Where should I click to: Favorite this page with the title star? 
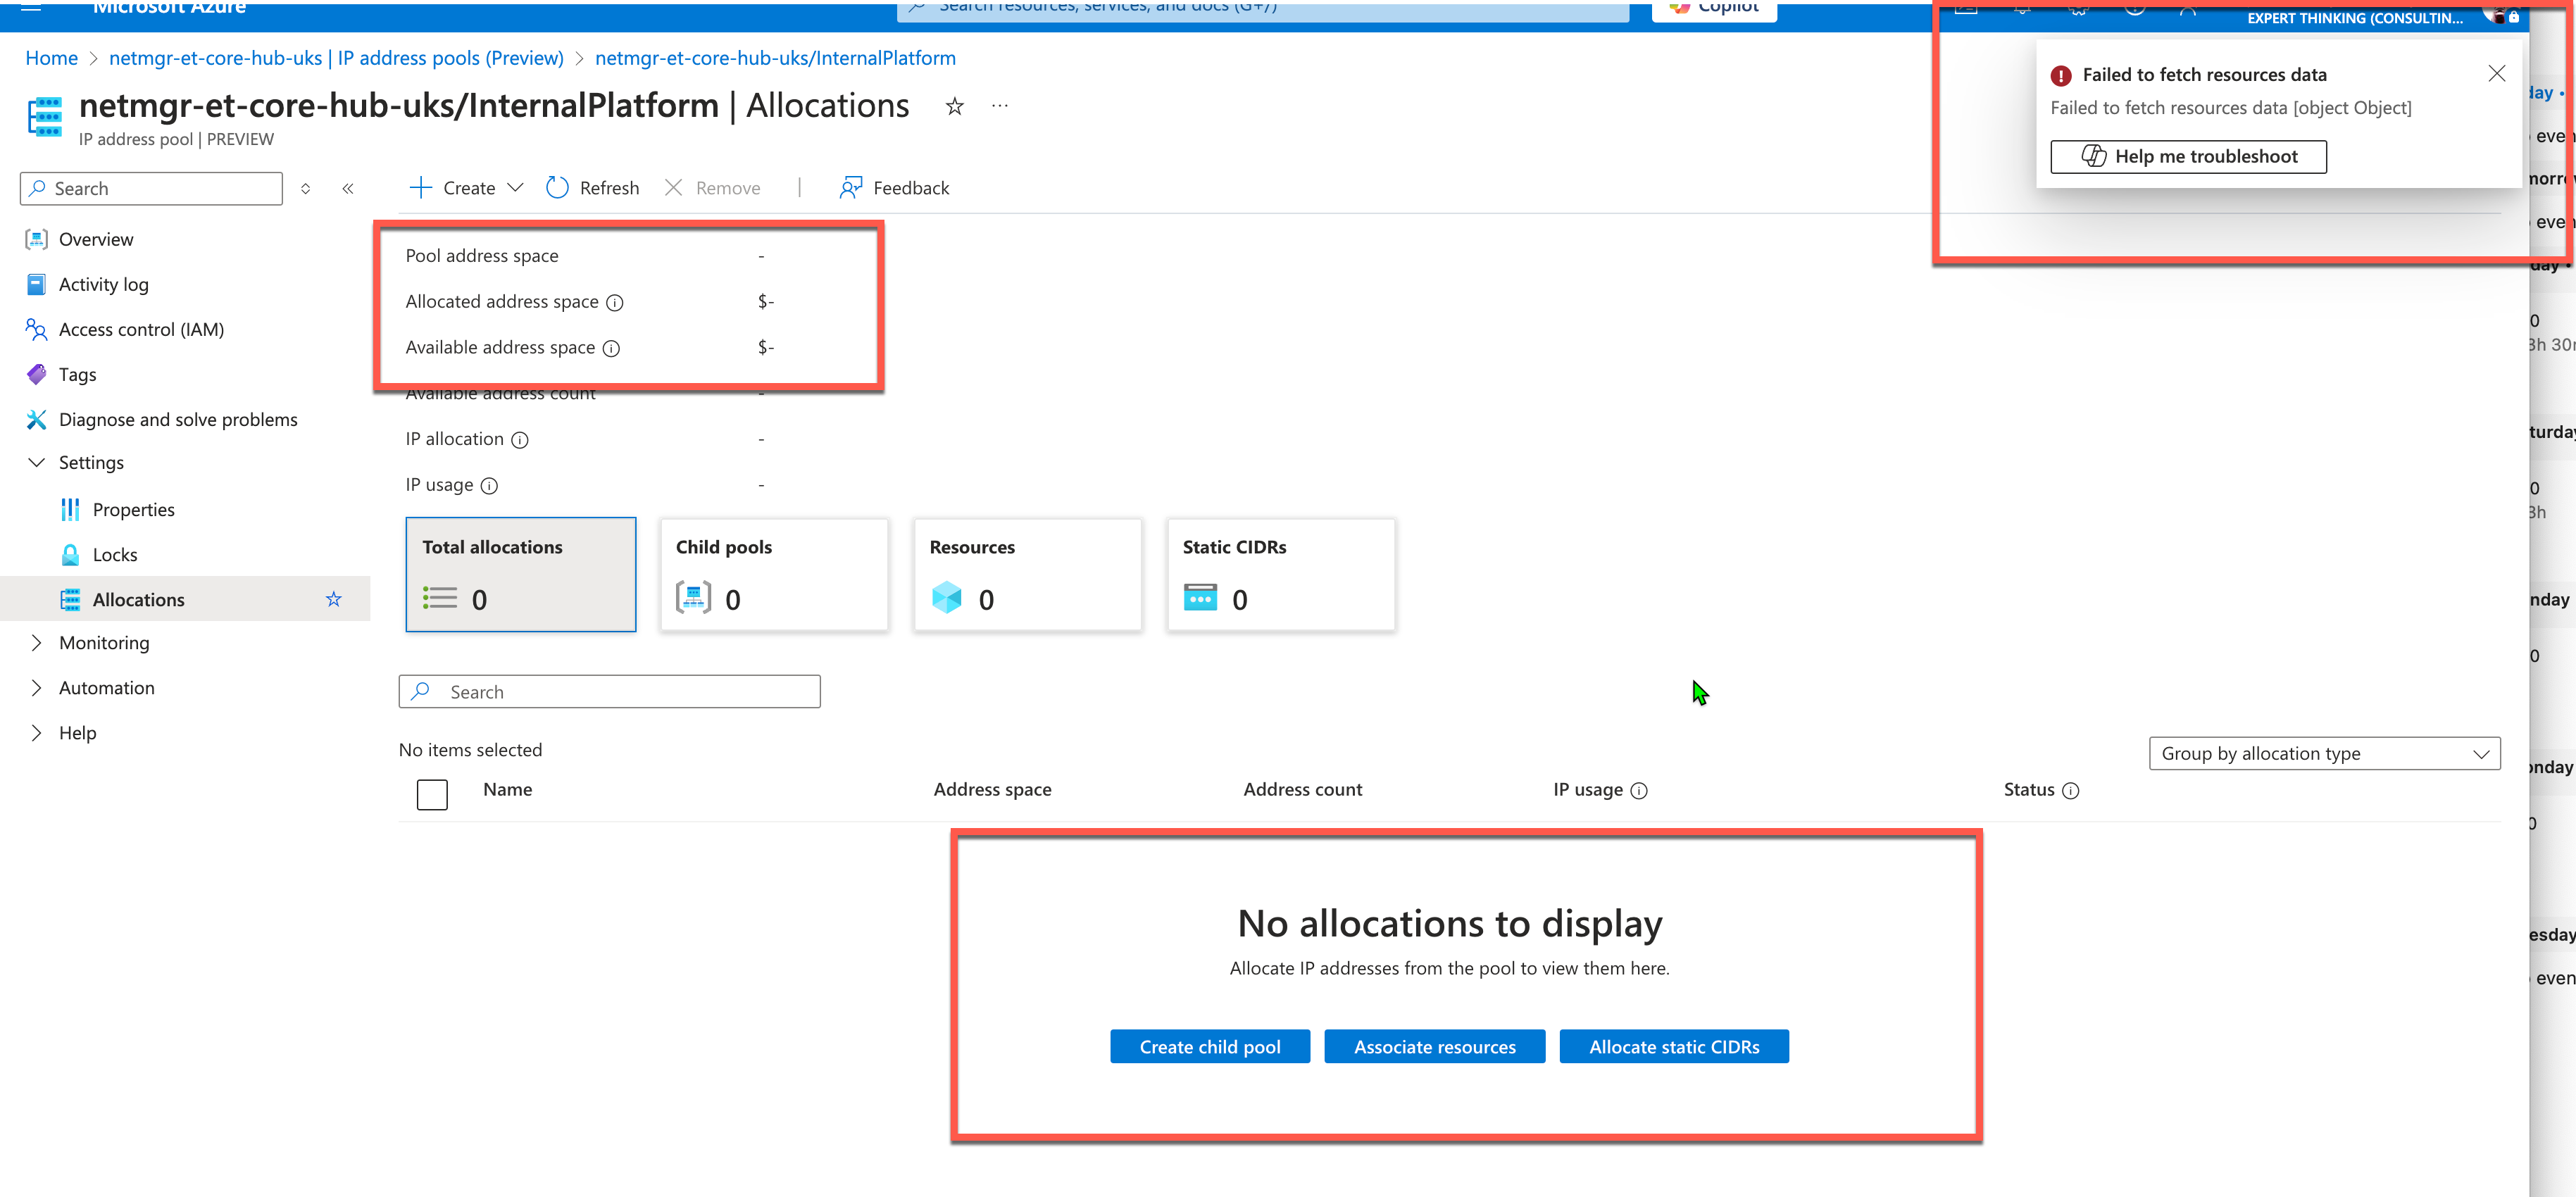[x=954, y=106]
